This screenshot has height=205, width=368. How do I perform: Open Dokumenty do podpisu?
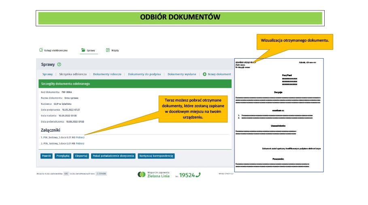tap(145, 74)
